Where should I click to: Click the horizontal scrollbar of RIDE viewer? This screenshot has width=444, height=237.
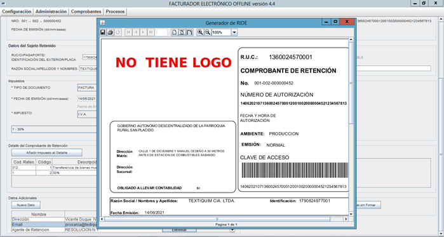[x=217, y=219]
